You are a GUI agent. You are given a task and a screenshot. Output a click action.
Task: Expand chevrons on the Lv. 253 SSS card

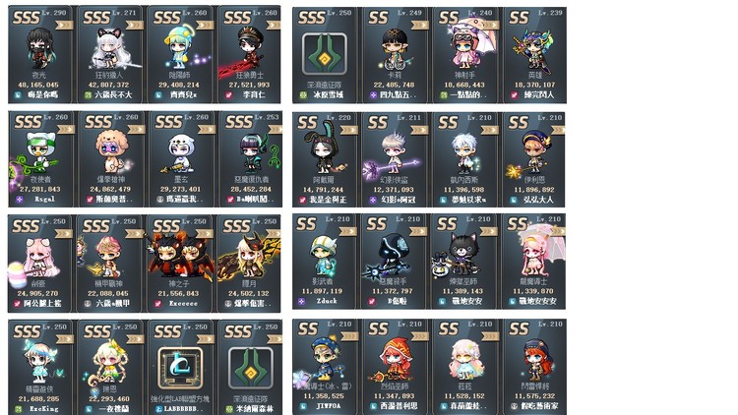click(275, 129)
